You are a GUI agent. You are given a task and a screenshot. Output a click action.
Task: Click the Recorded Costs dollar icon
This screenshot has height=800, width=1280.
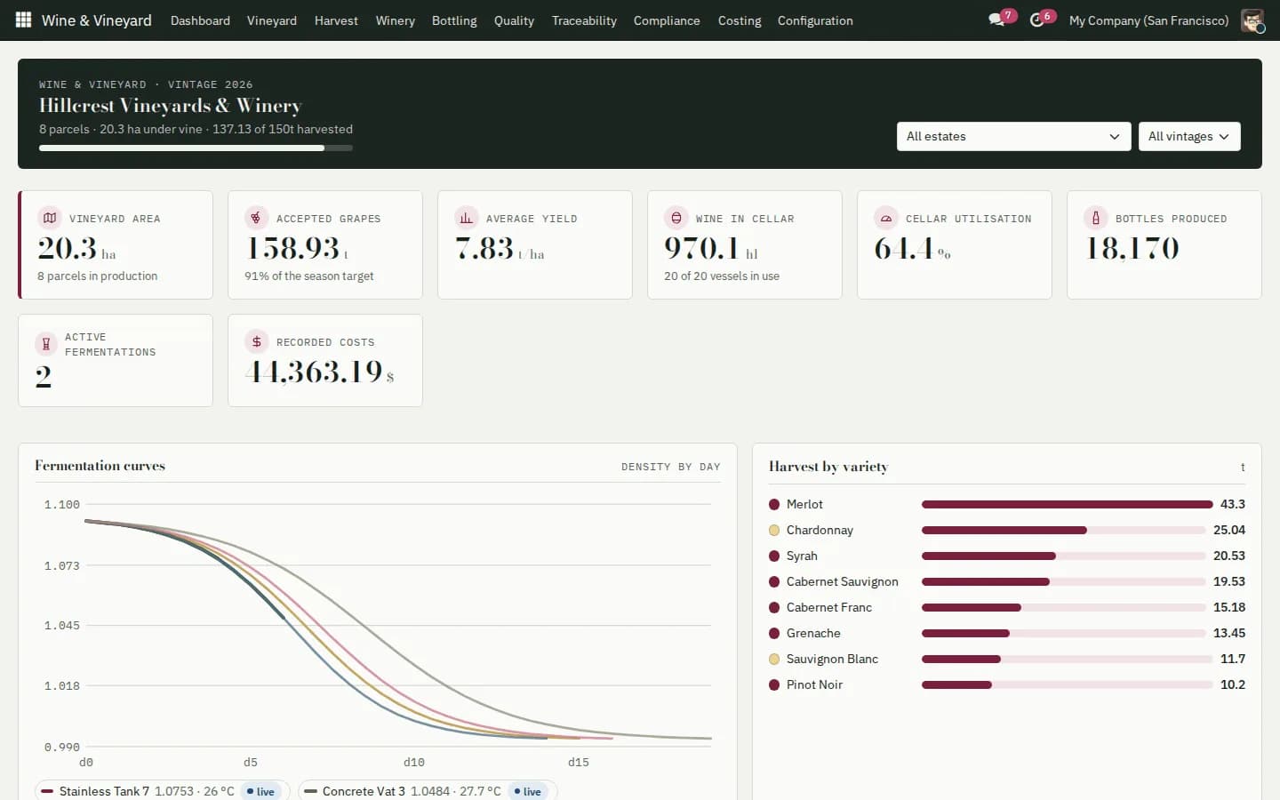pyautogui.click(x=256, y=341)
